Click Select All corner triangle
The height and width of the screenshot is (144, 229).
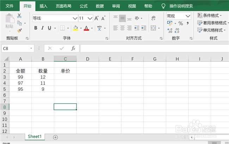coord(6,59)
